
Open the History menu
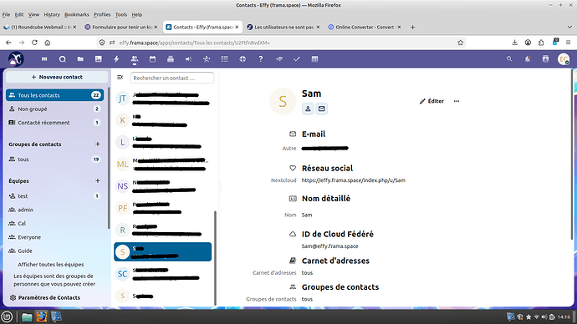point(52,15)
